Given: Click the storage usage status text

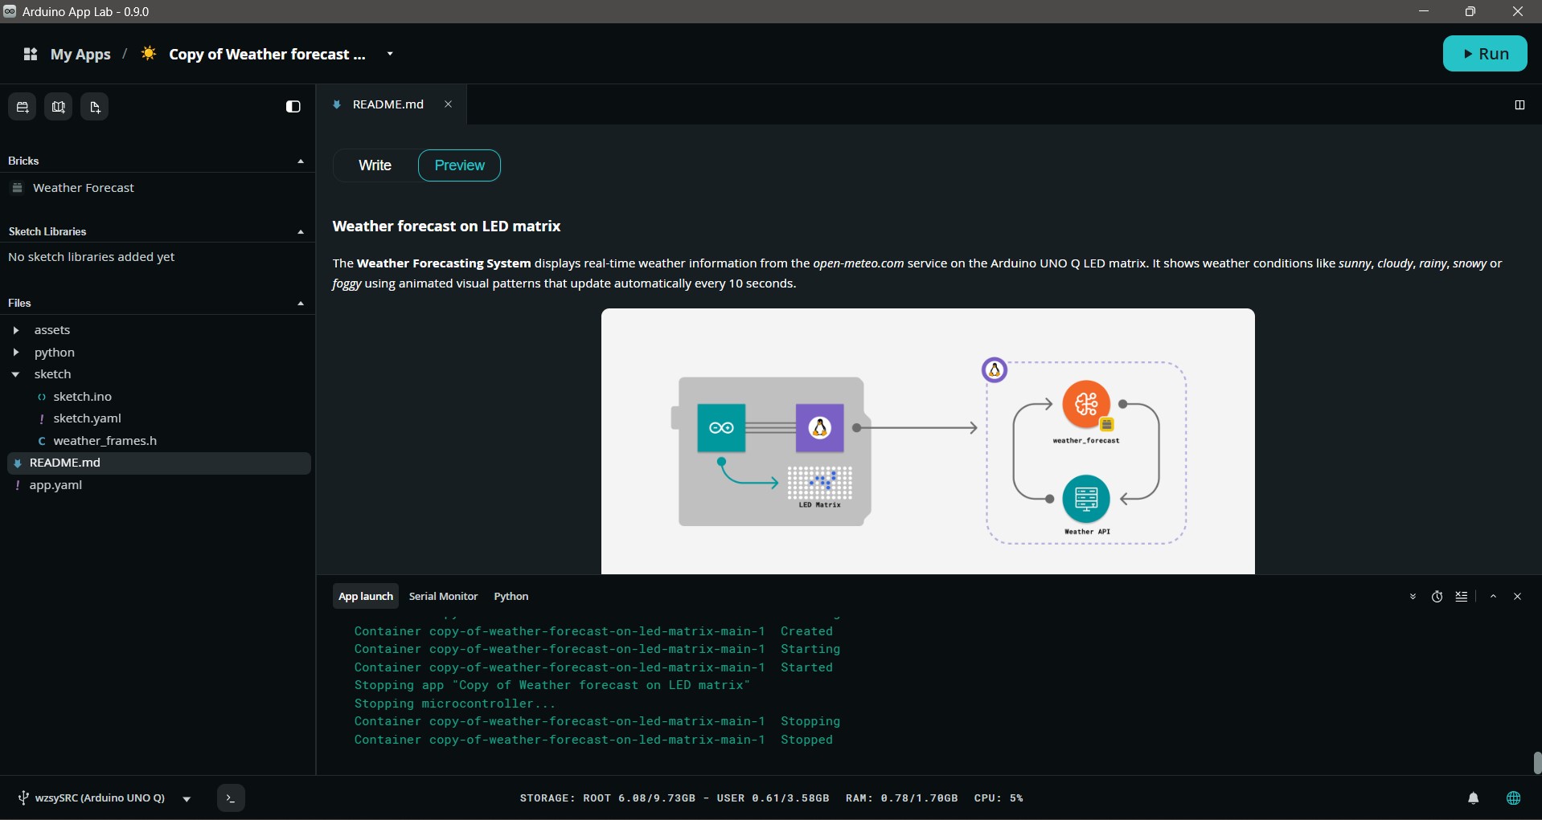Looking at the screenshot, I should [675, 798].
